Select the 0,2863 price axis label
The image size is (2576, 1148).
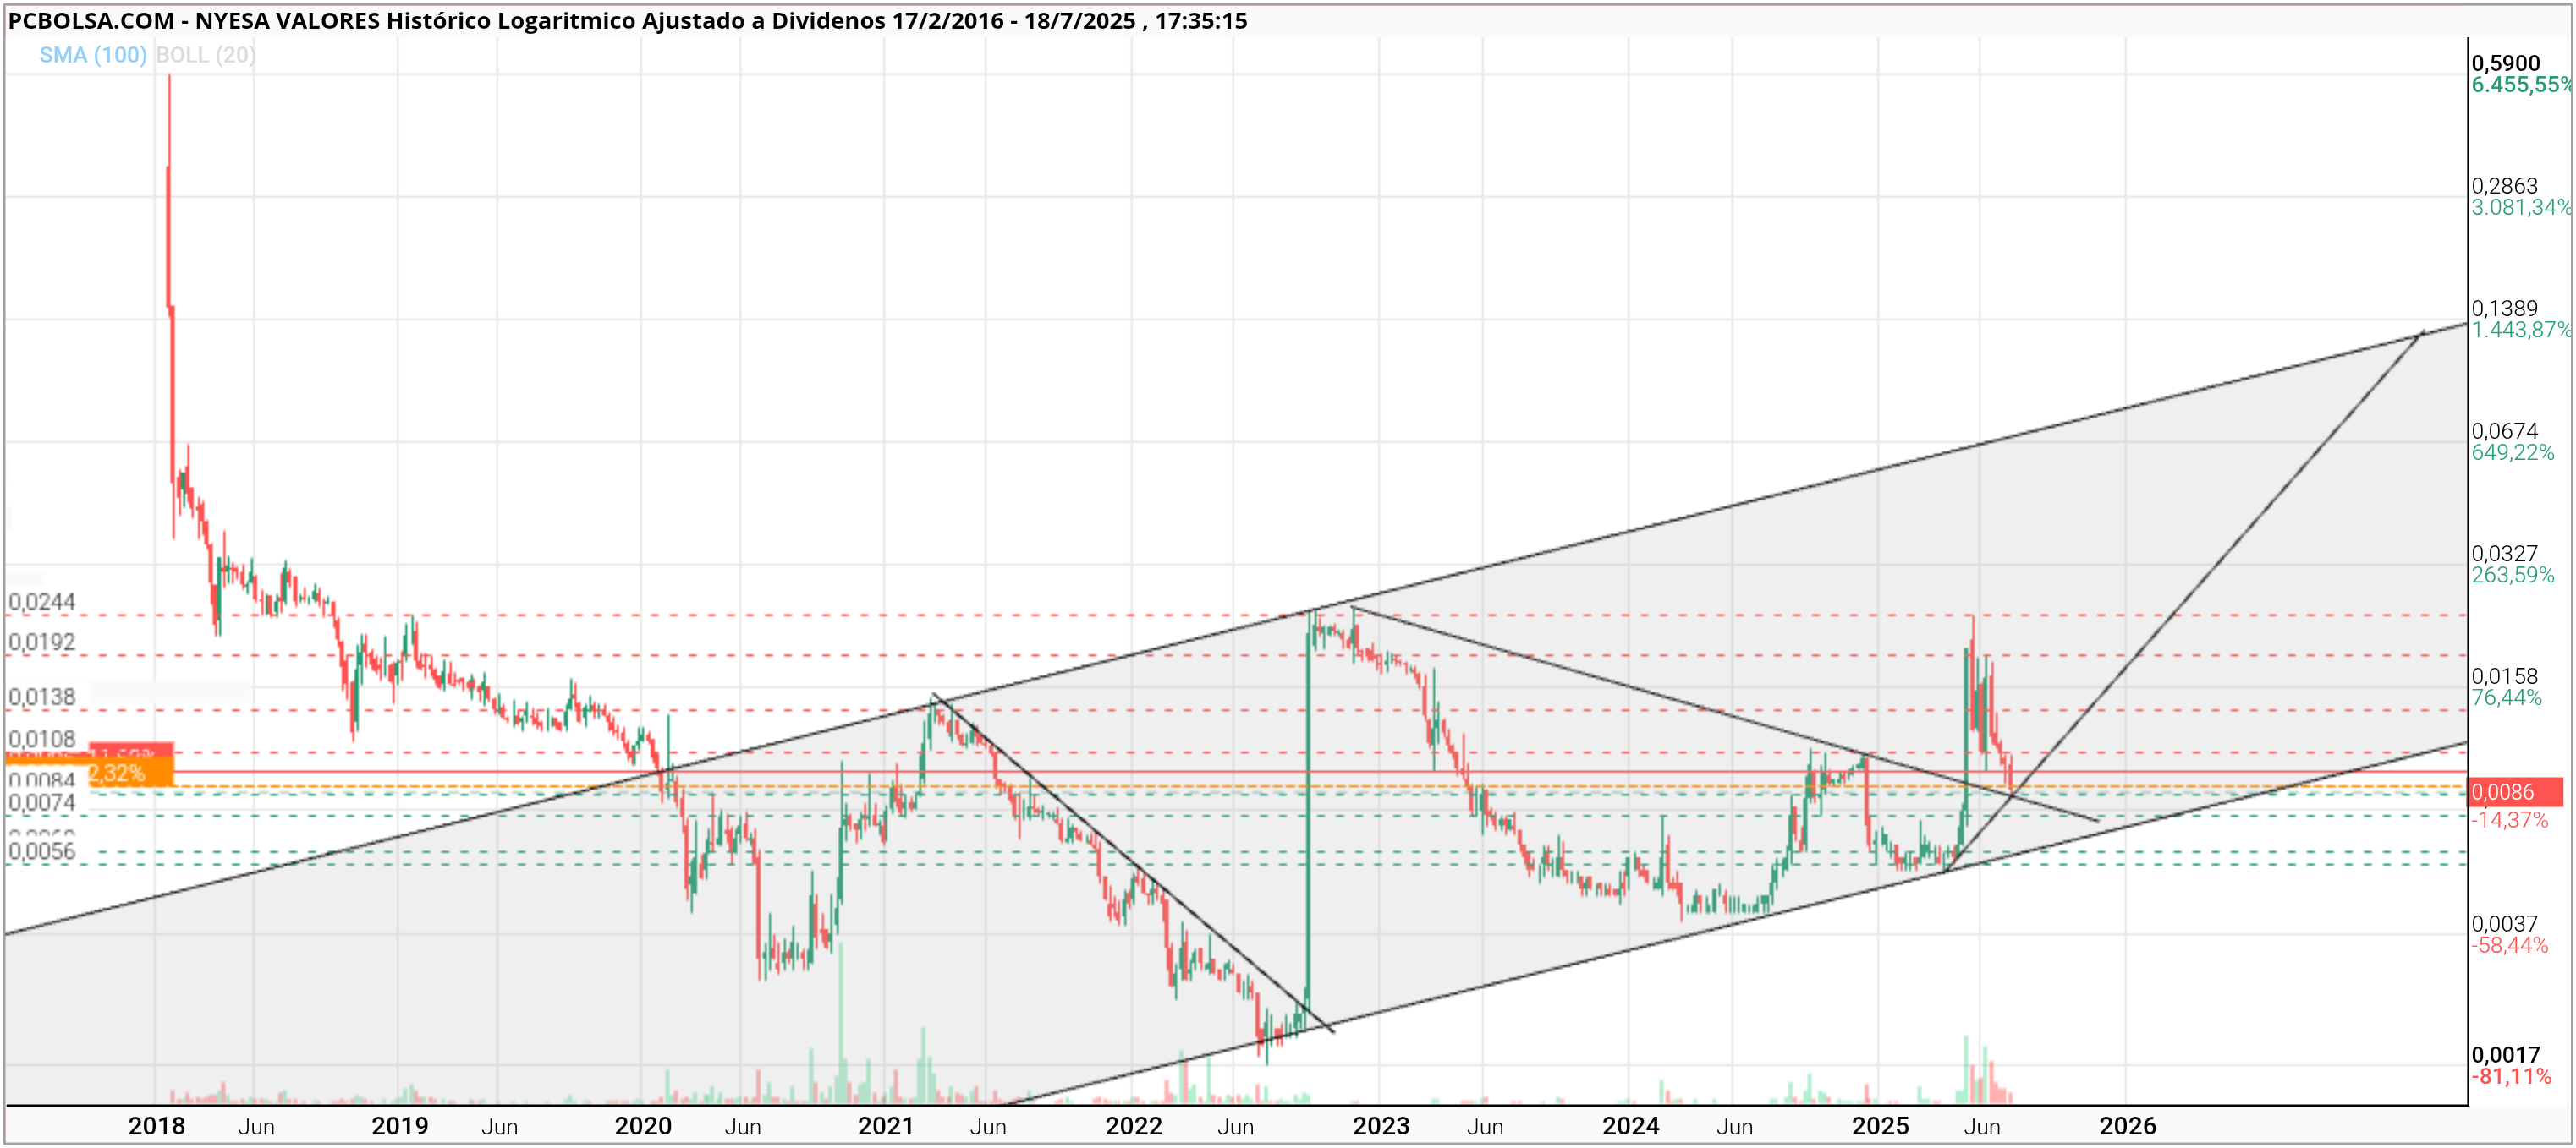[2504, 186]
